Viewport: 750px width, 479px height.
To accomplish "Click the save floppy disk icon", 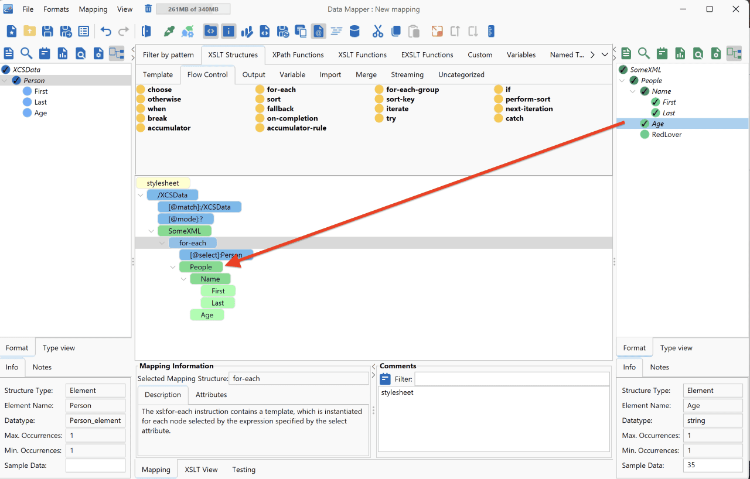I will [x=47, y=31].
